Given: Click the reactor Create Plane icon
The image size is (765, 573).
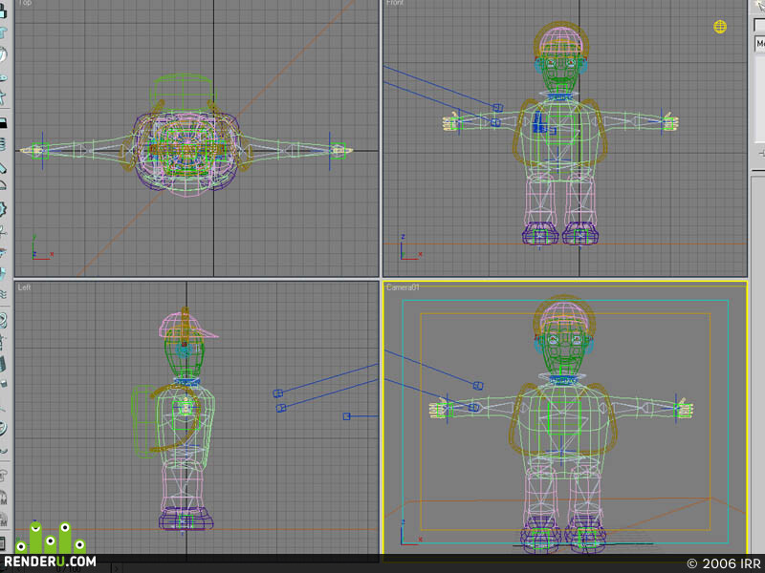Looking at the screenshot, I should point(3,123).
